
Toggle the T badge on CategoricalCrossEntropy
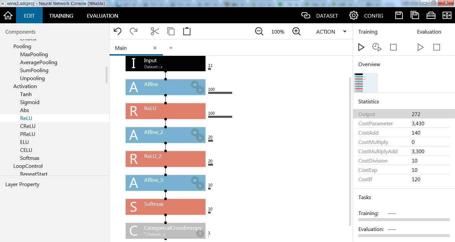tap(200, 234)
